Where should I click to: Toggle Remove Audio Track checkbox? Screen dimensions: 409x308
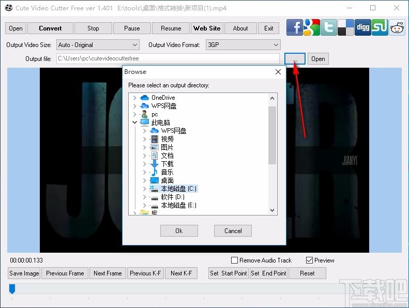tap(235, 260)
